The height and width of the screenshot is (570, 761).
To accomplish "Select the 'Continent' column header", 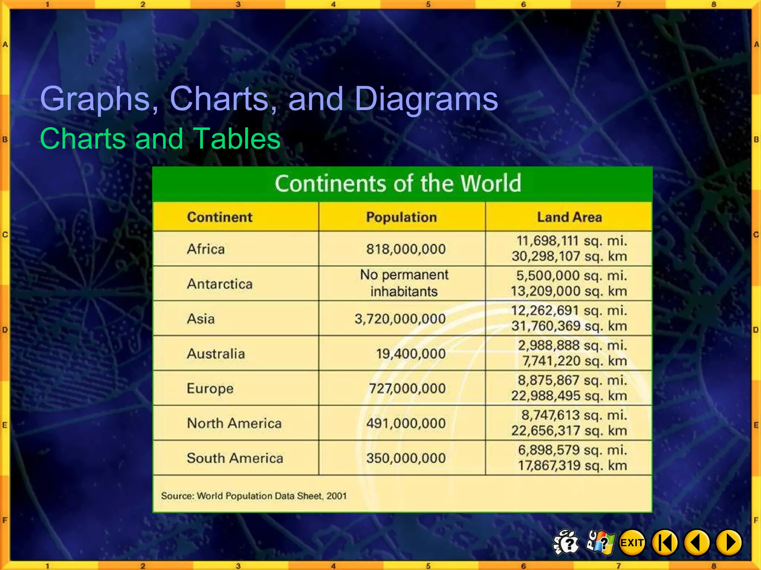I will (220, 217).
